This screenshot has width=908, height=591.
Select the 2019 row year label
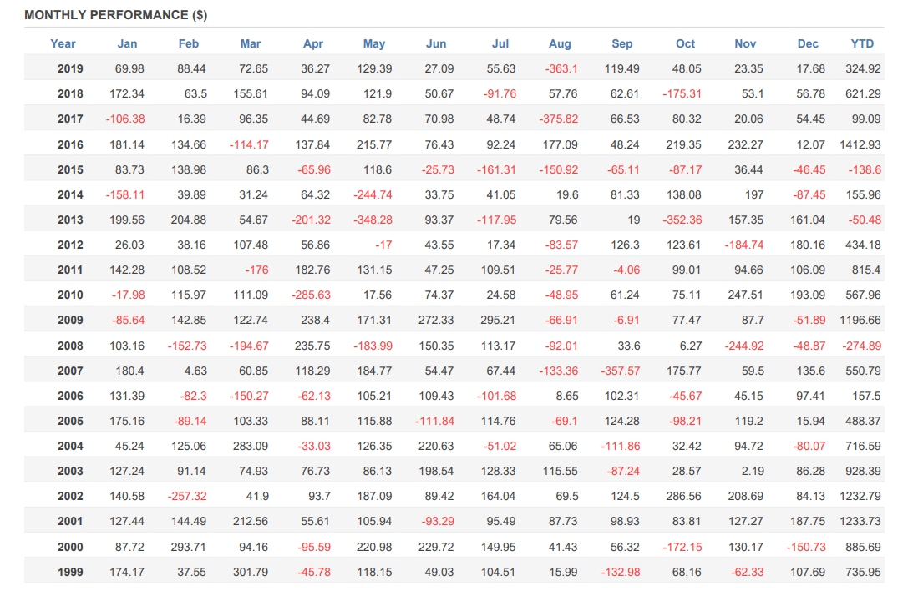coord(70,69)
